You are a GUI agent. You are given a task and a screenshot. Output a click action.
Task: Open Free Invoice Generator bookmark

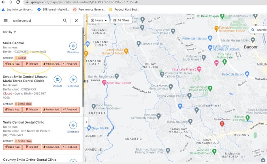pos(89,10)
